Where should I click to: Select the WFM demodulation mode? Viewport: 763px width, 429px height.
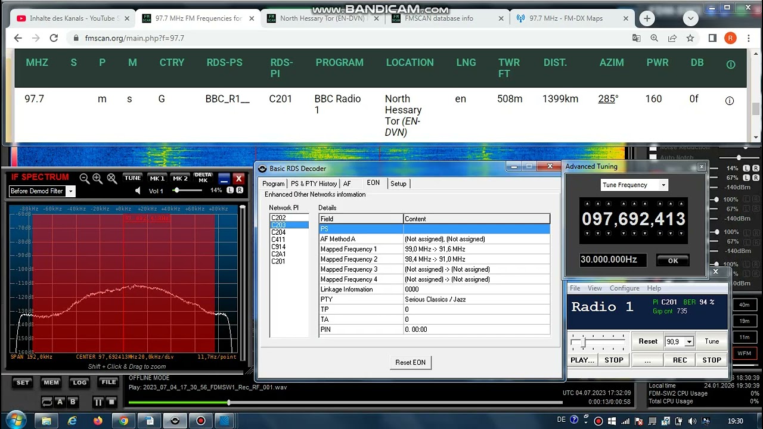745,353
